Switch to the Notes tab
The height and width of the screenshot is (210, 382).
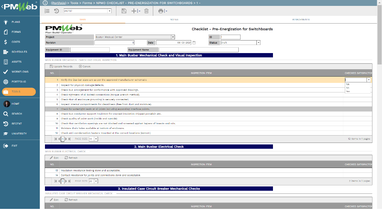click(x=174, y=20)
